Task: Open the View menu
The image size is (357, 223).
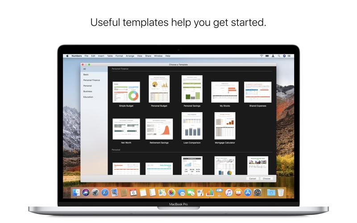Action: tap(140, 56)
